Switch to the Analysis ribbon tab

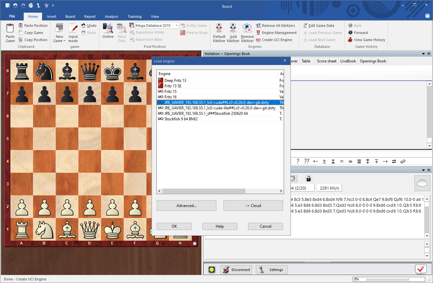pyautogui.click(x=111, y=16)
